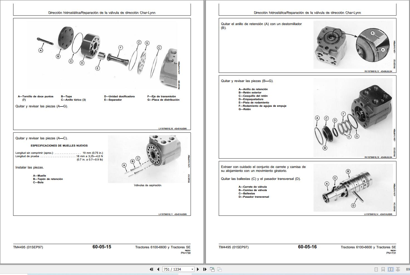Click the page number 60-05-16
Viewport: 410px width, 275px height.
coord(307,247)
